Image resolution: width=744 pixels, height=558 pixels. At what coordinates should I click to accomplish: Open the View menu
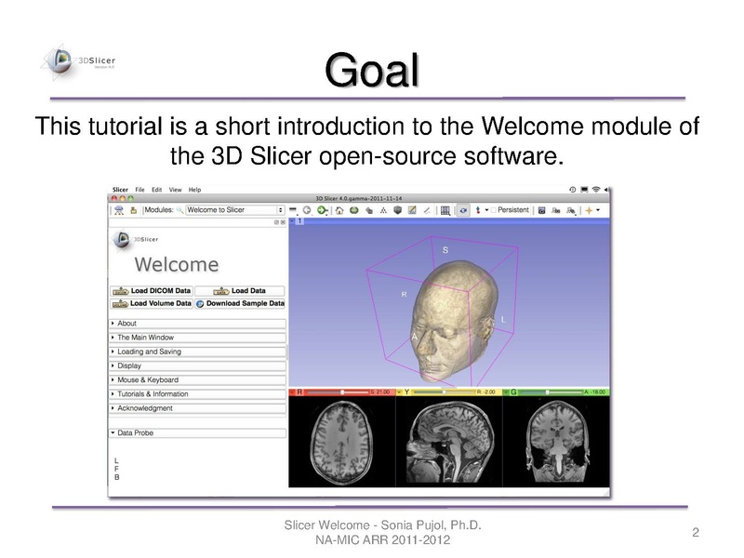[176, 190]
